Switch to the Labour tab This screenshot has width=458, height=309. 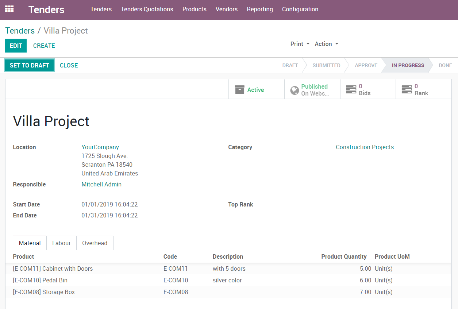click(x=61, y=243)
